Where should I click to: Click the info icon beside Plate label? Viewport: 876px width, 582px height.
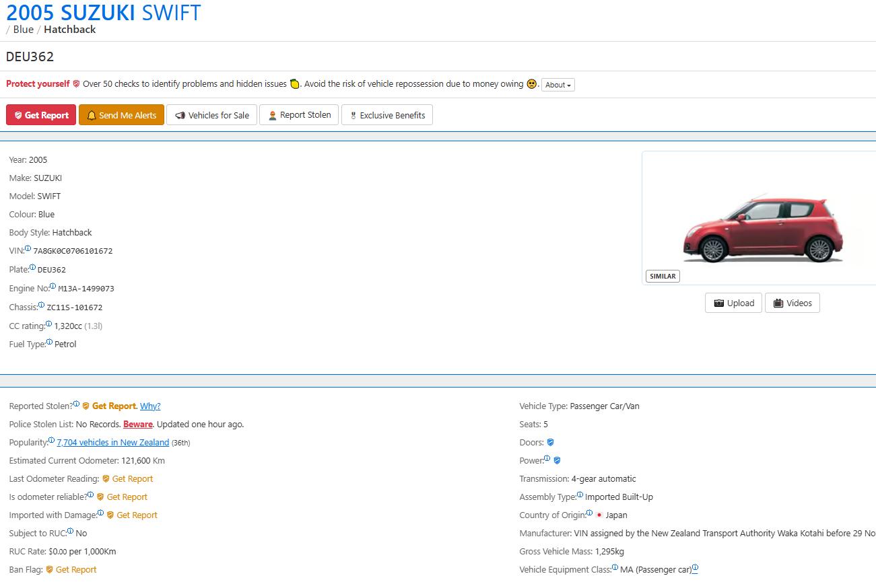(x=33, y=267)
